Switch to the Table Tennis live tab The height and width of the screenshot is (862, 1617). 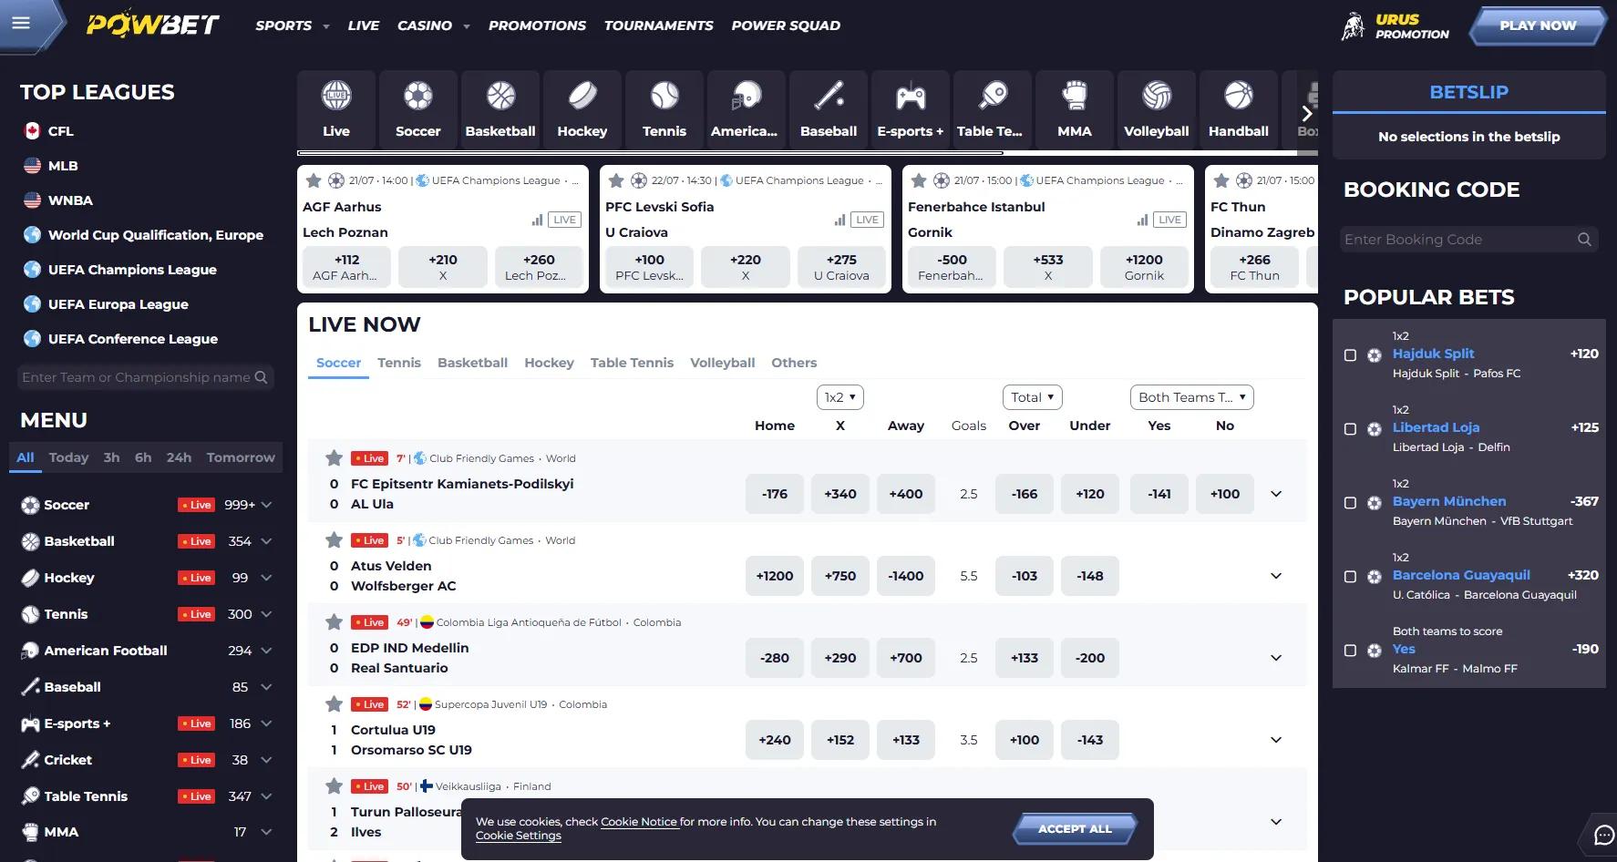coord(632,363)
